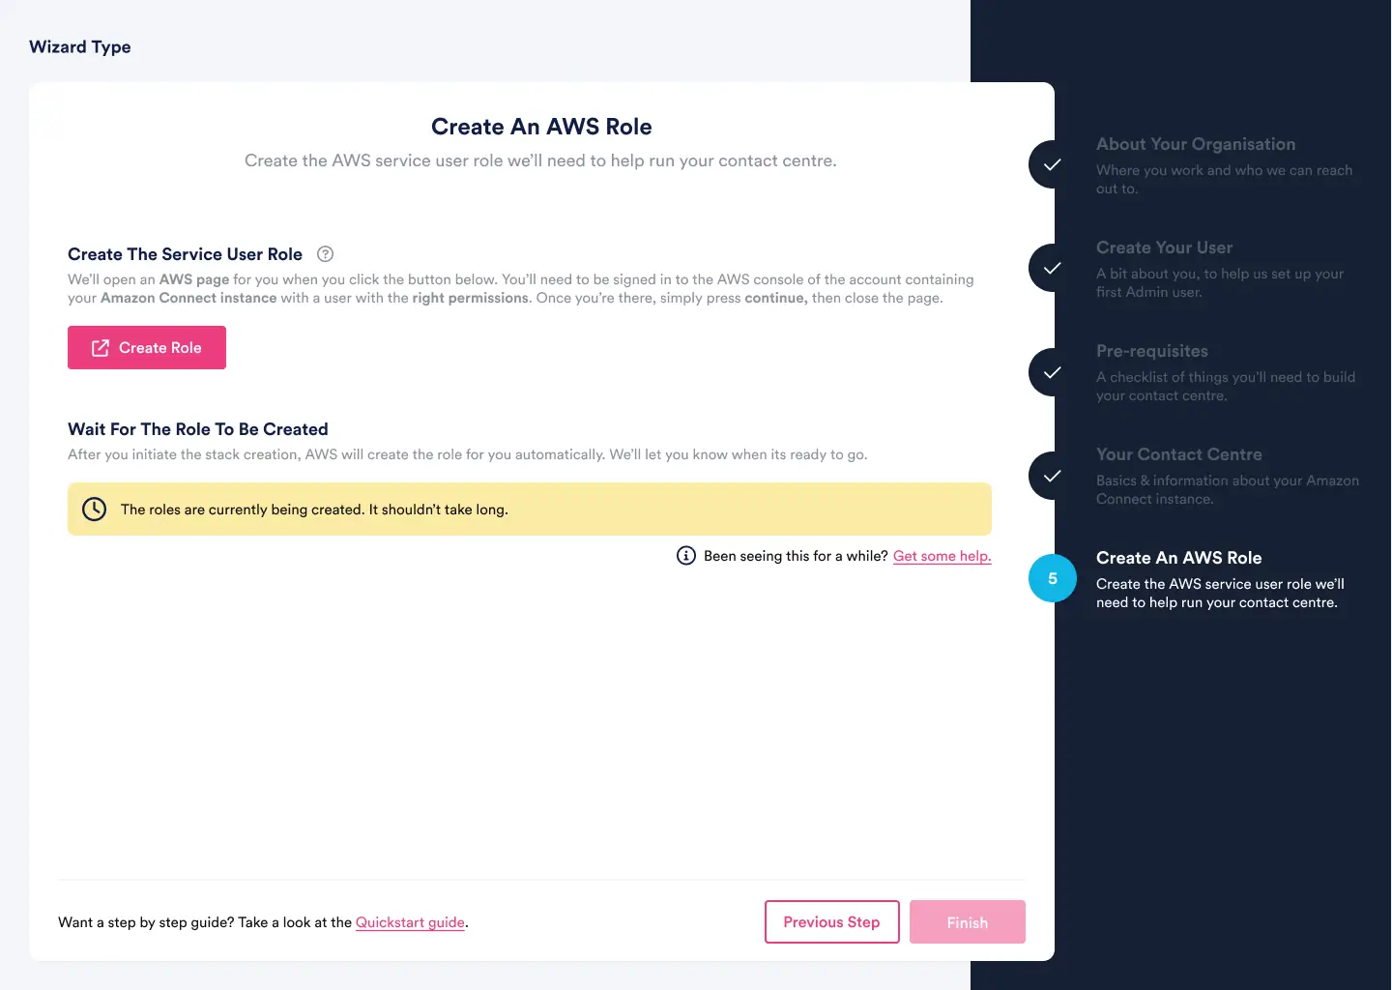Jump to About Your Organisation step title
Viewport: 1392px width, 990px height.
pyautogui.click(x=1195, y=144)
